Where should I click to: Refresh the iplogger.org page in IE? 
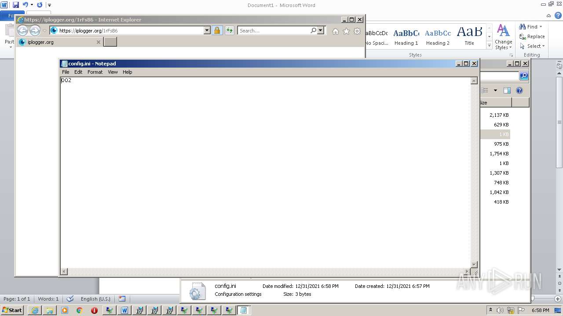coord(230,30)
